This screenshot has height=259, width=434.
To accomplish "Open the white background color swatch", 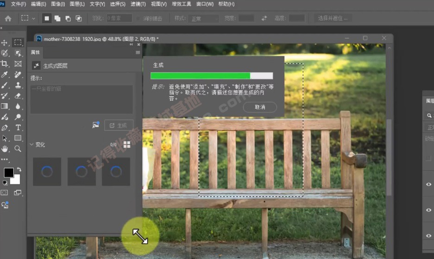I will click(x=16, y=180).
